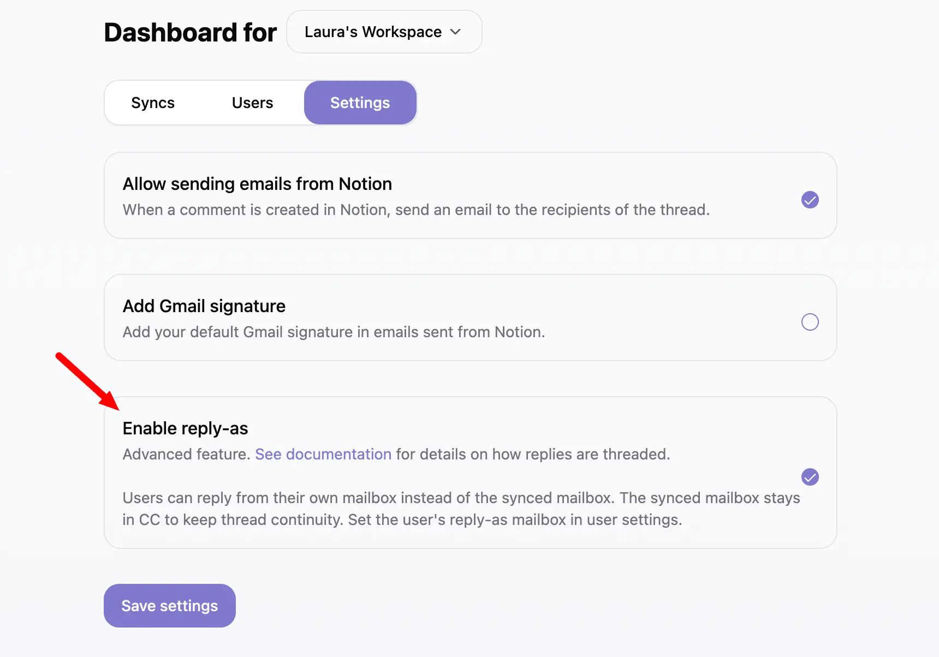Select the Settings tab

pyautogui.click(x=360, y=103)
